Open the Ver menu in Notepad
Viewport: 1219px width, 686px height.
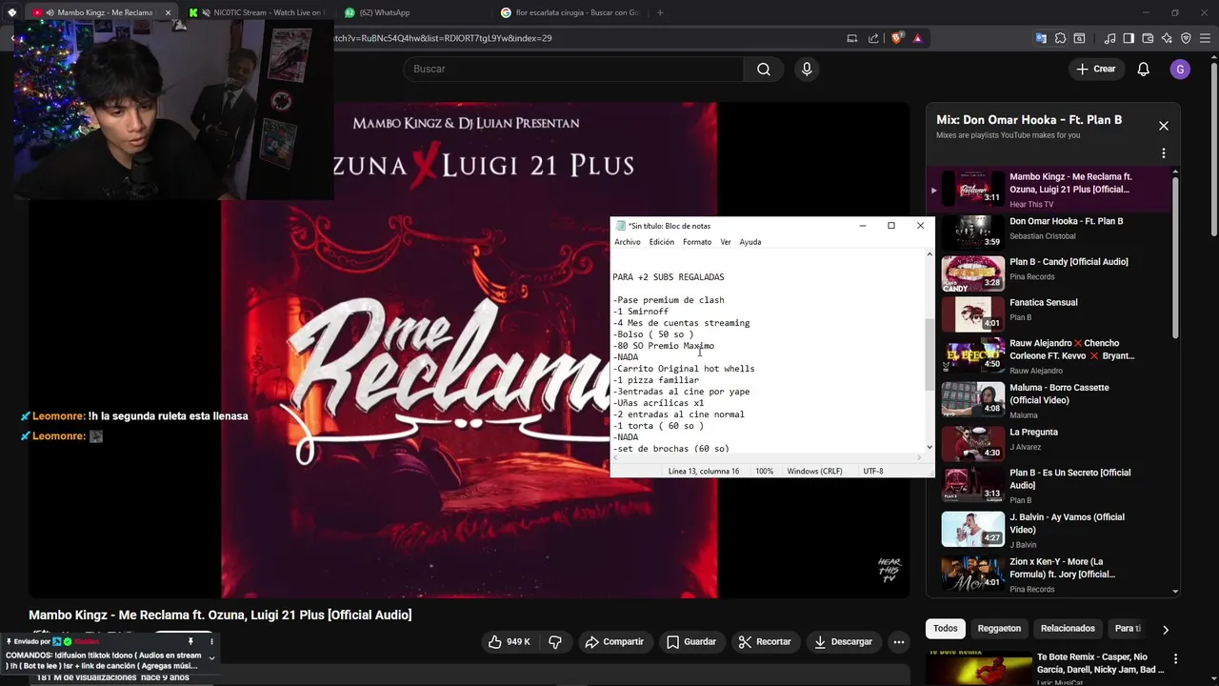click(726, 242)
